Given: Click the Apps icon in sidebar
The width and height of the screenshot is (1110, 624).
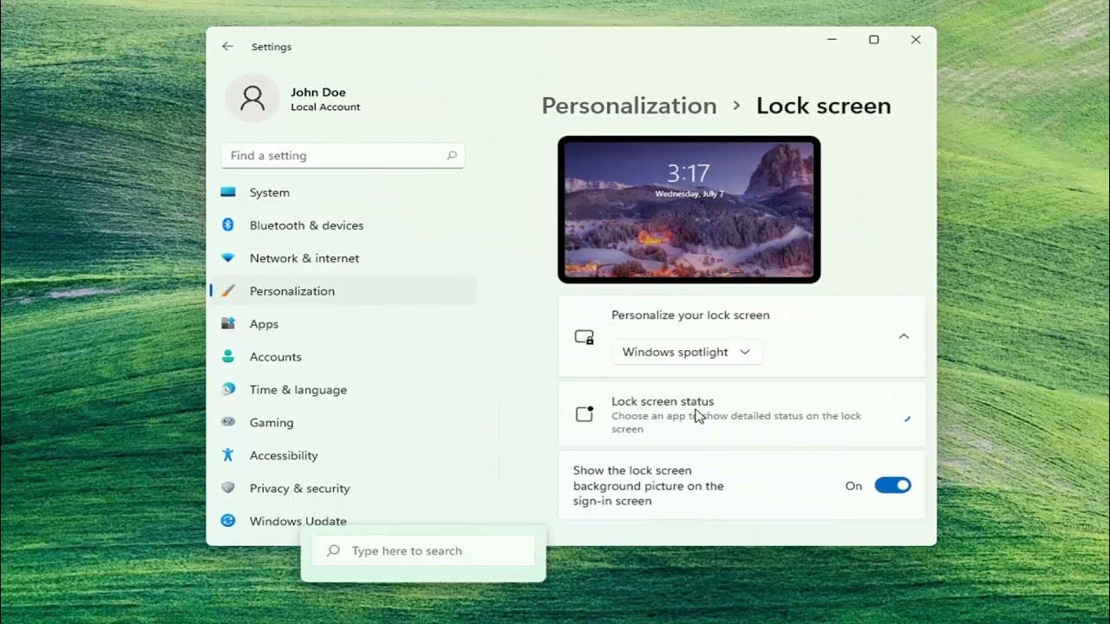Looking at the screenshot, I should coord(228,324).
